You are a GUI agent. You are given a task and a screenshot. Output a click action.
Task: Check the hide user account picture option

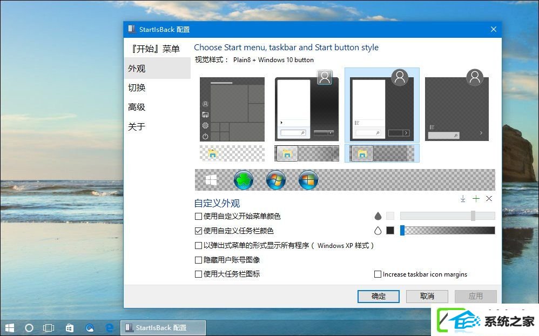pyautogui.click(x=198, y=260)
